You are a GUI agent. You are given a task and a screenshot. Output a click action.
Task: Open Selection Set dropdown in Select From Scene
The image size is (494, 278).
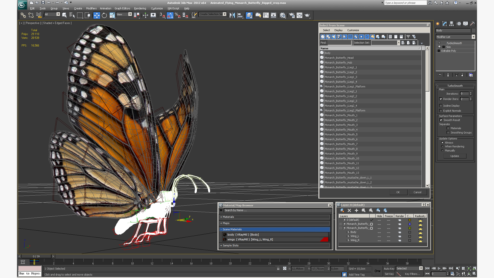point(399,43)
